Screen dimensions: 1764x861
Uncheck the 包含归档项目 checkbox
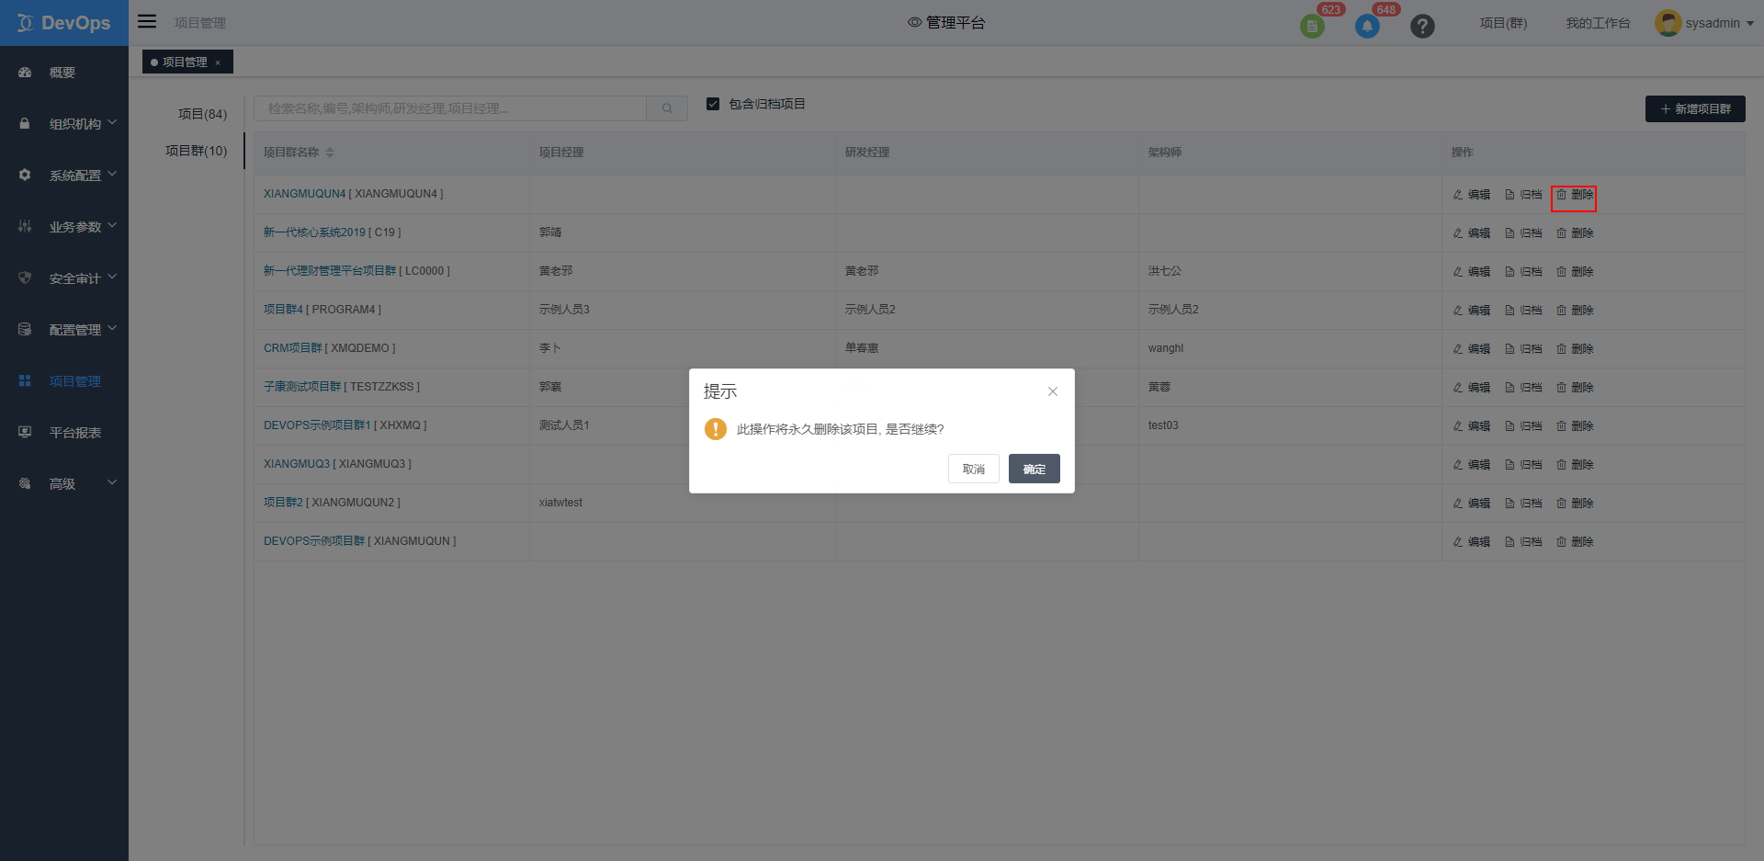coord(713,104)
